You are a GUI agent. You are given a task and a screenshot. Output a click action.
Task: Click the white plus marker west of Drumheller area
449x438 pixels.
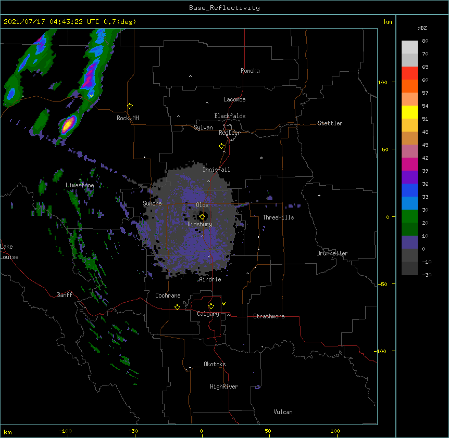(x=319, y=195)
